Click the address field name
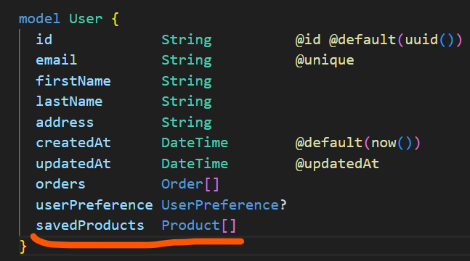 65,122
